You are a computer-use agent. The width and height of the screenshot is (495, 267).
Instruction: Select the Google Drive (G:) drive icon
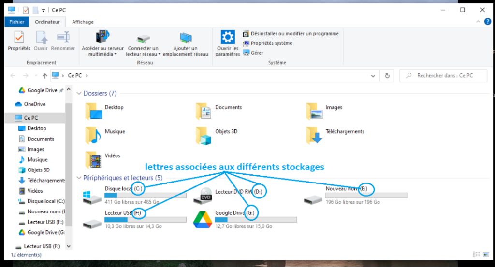point(203,220)
